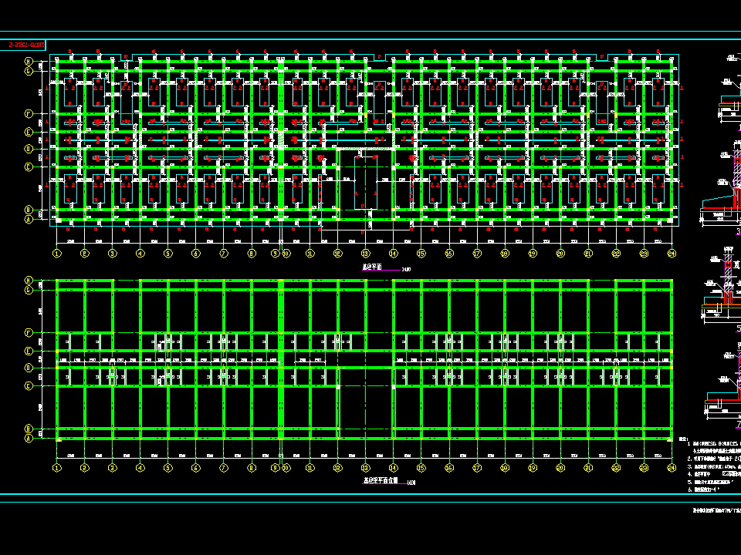Click axis bubble A left of upper plan
The height and width of the screenshot is (555, 741).
click(29, 219)
